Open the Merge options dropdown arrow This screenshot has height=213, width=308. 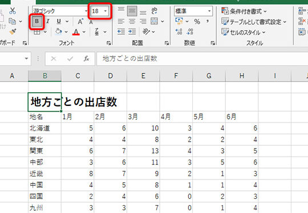pos(162,22)
